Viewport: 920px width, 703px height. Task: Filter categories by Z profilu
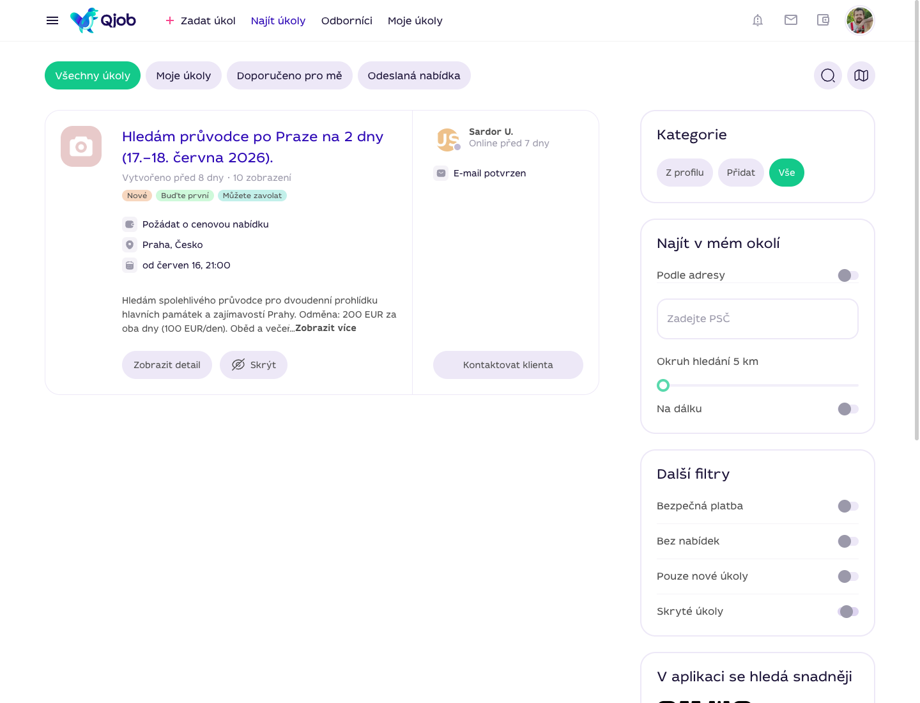click(x=685, y=173)
